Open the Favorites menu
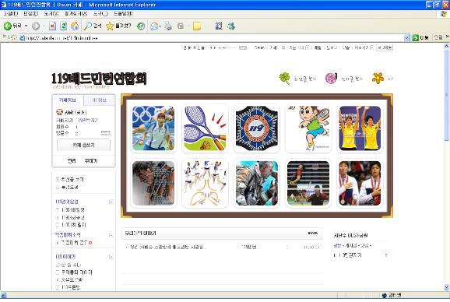The image size is (450, 302). coord(76,14)
